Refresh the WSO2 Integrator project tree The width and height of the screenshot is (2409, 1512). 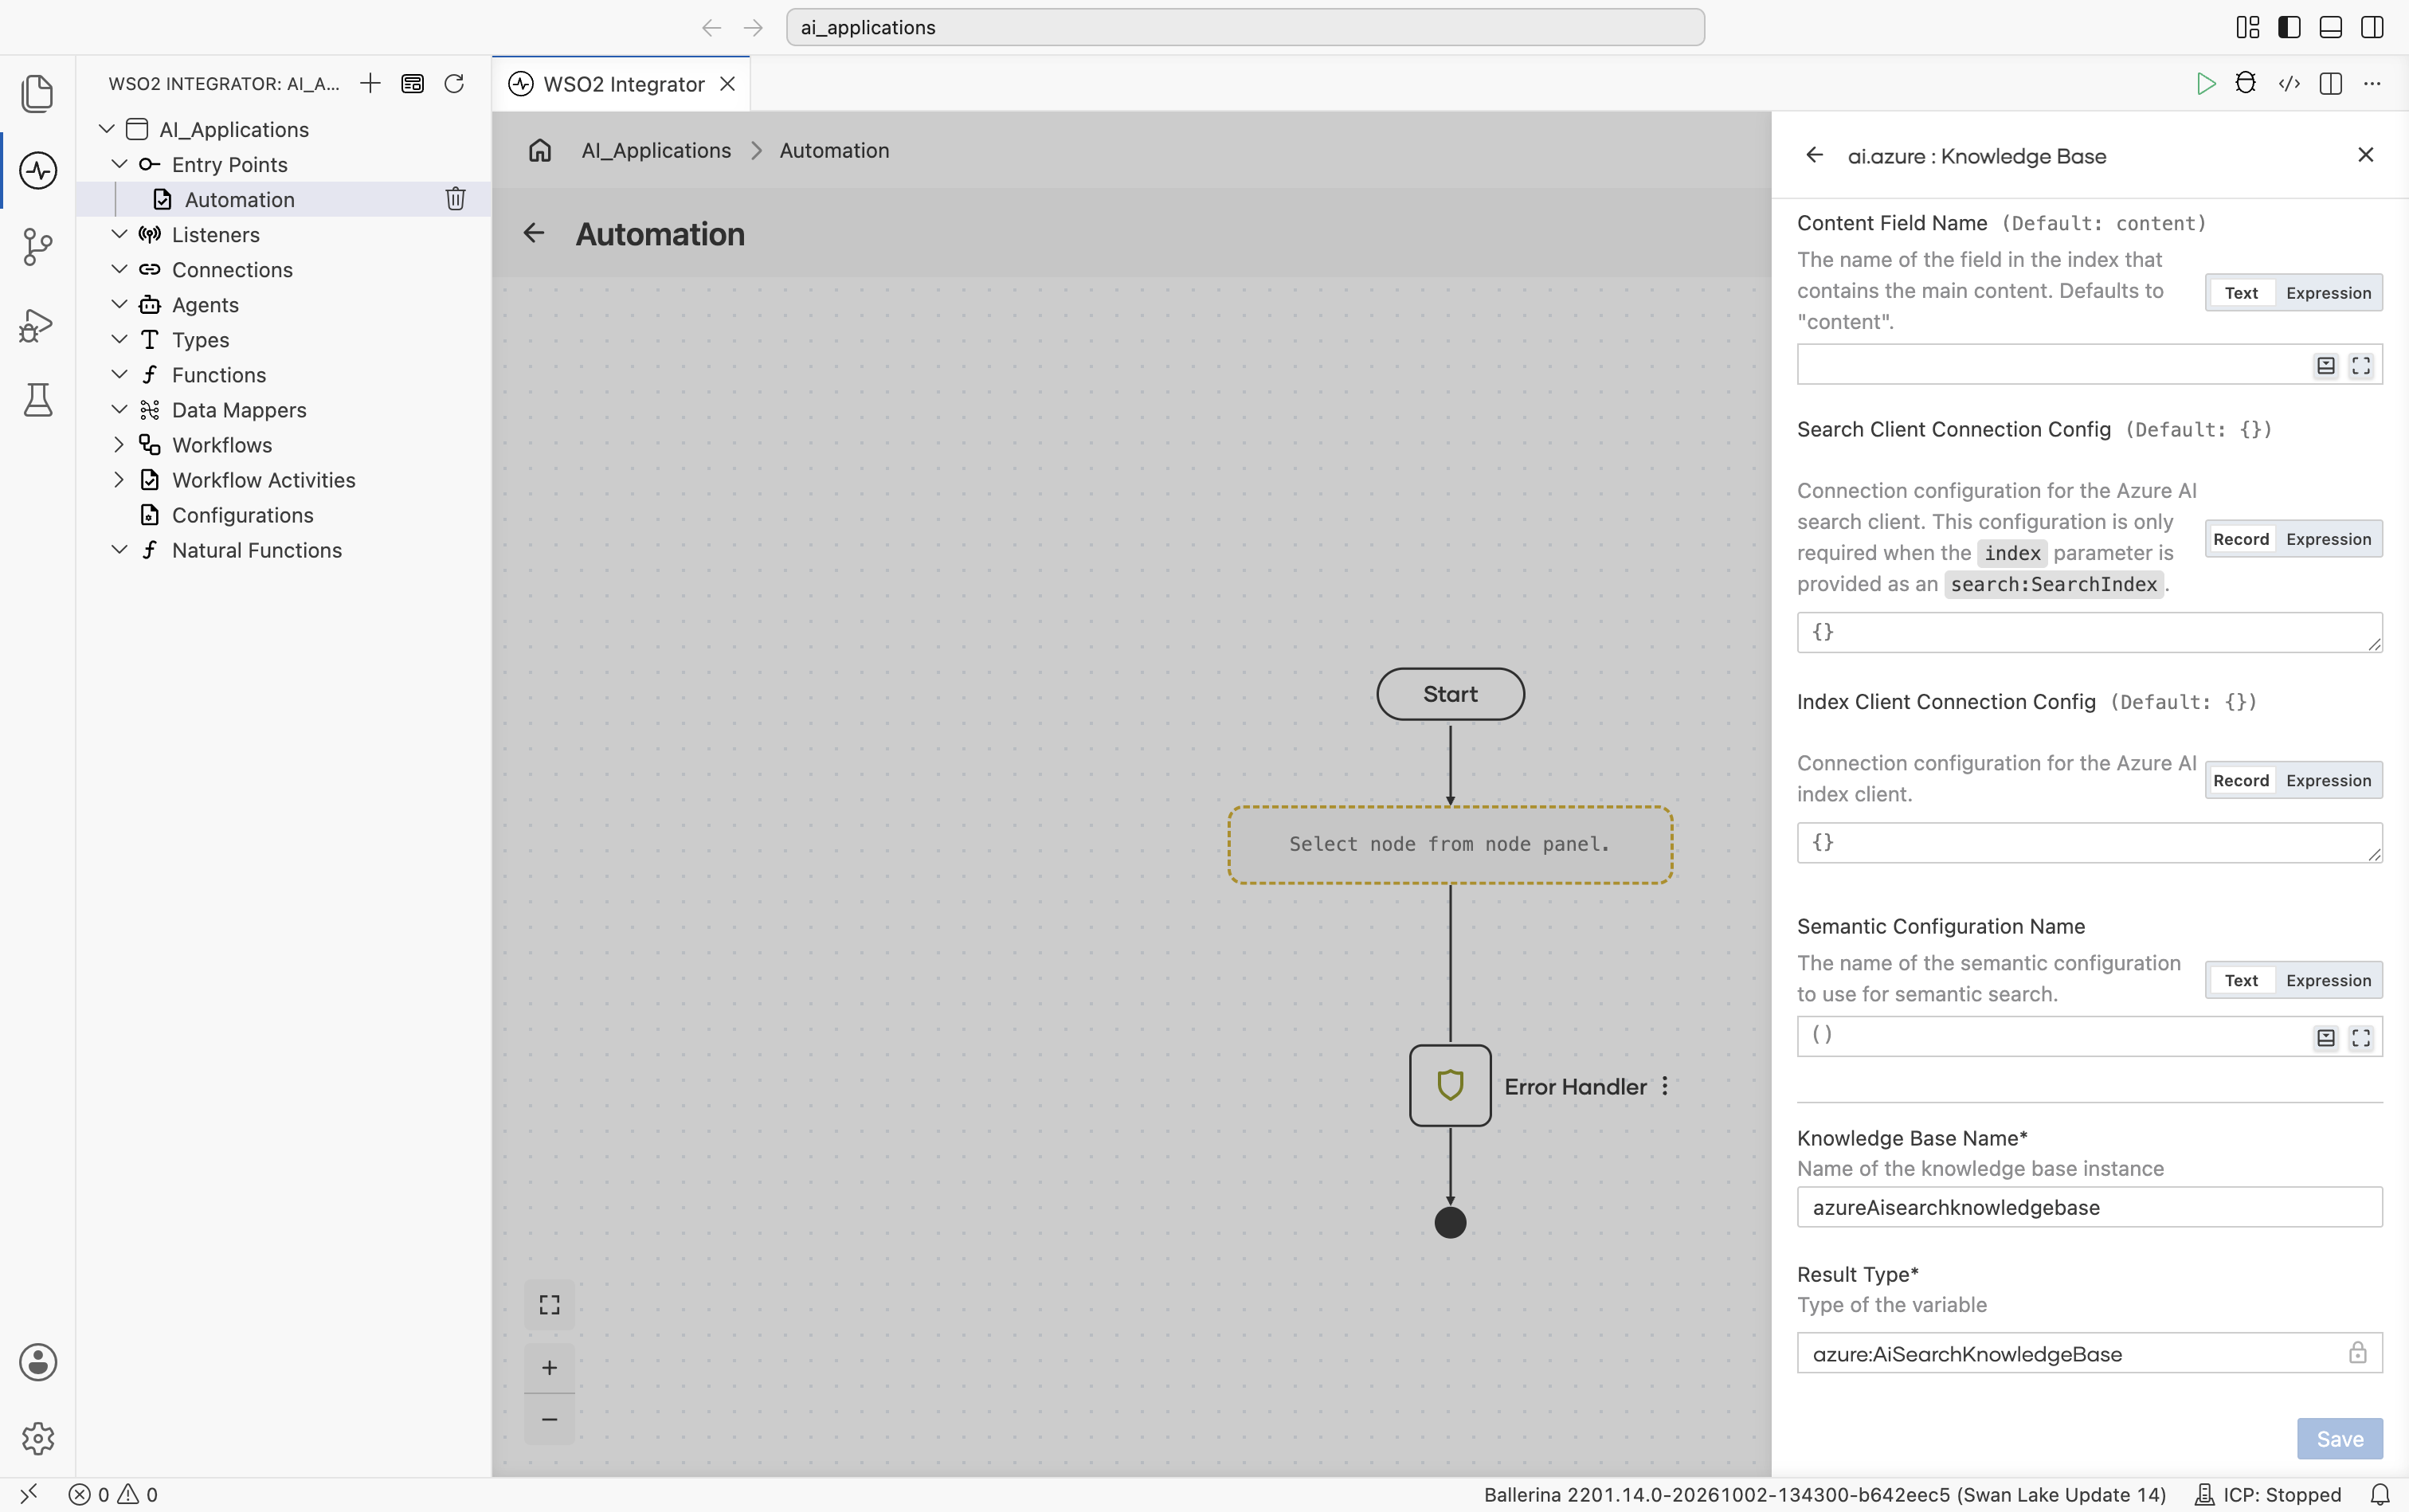454,84
